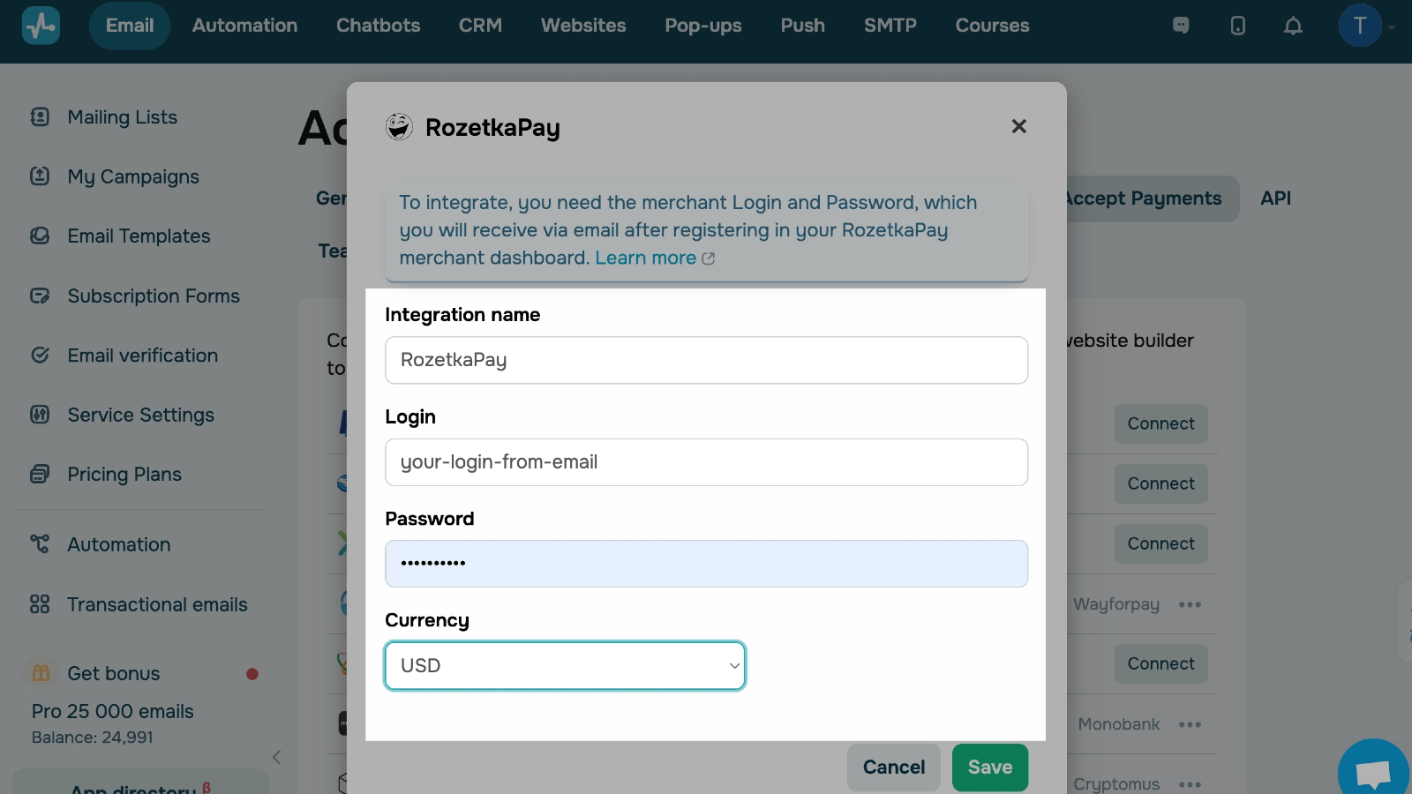Click the My Campaigns sidebar icon

40,176
